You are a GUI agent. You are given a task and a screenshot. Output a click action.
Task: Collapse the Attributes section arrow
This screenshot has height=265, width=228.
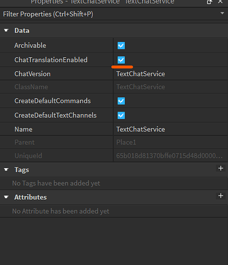(6, 197)
